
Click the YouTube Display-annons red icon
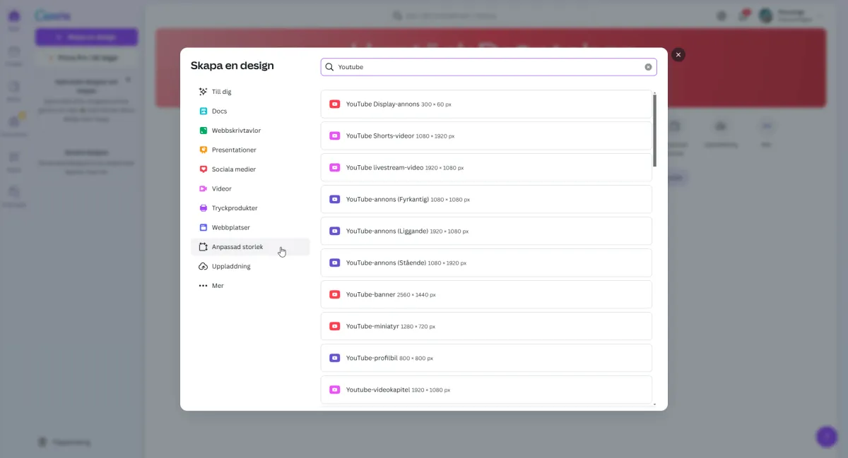click(335, 104)
